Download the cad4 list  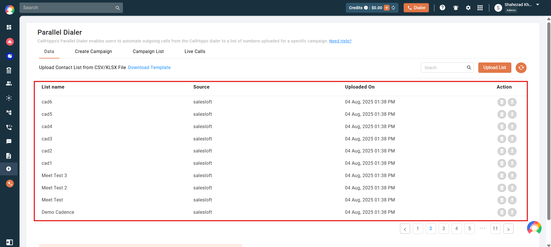[x=512, y=126]
